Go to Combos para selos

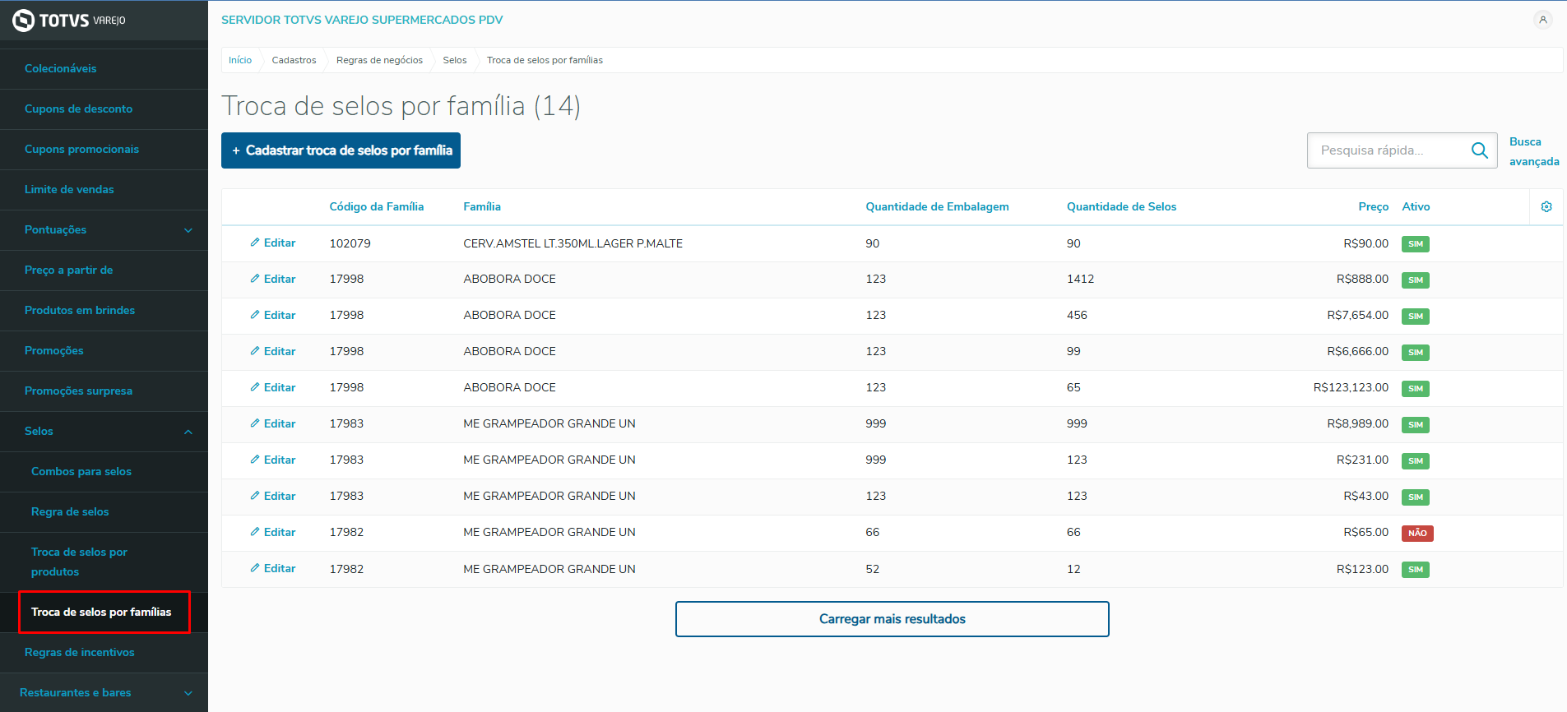[81, 472]
